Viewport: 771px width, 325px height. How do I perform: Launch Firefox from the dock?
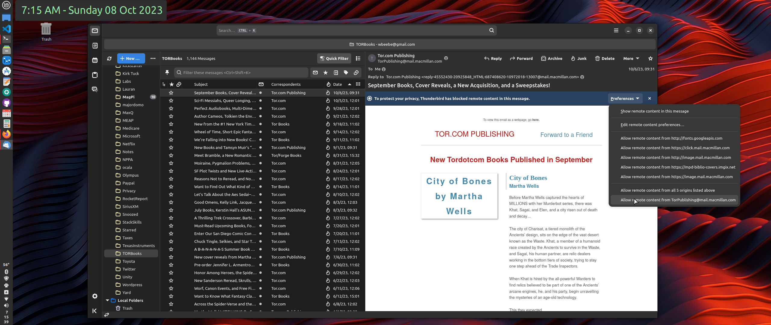pos(6,134)
